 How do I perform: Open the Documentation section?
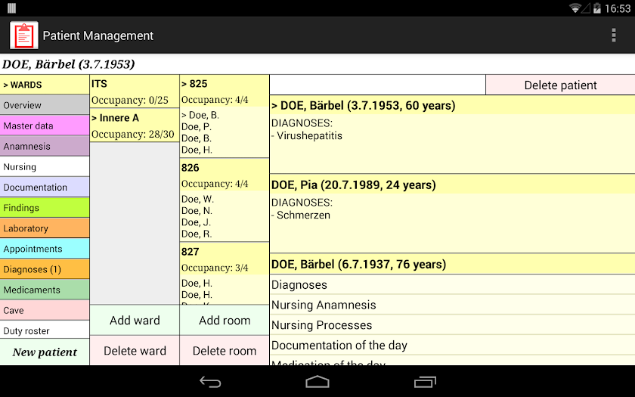45,188
